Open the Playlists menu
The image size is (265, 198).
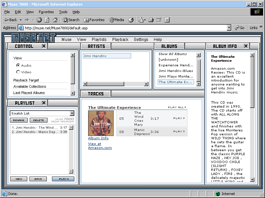click(x=99, y=39)
